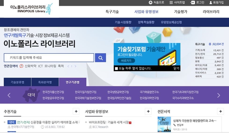Click the 로그인 arrow icon
This screenshot has width=229, height=133.
[x=192, y=3]
